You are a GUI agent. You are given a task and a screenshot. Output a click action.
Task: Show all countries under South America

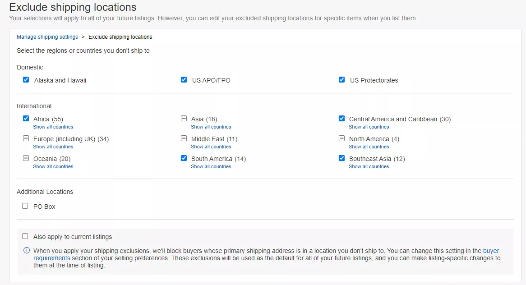point(211,167)
